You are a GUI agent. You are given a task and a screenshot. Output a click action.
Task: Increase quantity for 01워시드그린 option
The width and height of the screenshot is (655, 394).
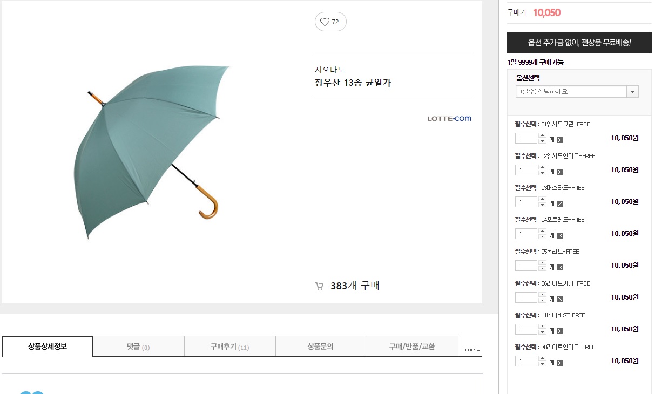(x=542, y=135)
